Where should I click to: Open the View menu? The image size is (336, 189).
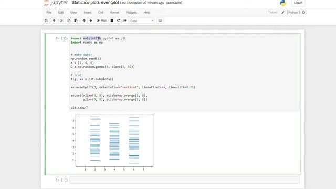click(73, 13)
